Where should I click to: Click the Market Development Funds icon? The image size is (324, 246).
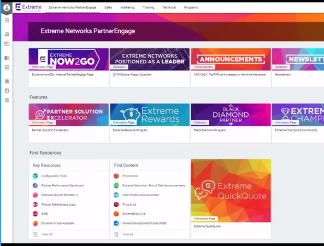pyautogui.click(x=116, y=223)
